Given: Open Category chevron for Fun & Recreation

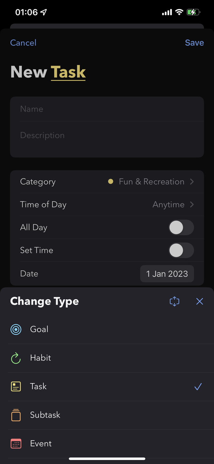Looking at the screenshot, I should (x=192, y=182).
